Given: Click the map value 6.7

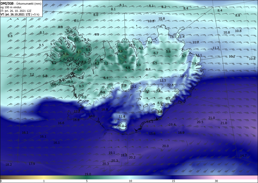Looking at the screenshot, I should coord(156,53).
